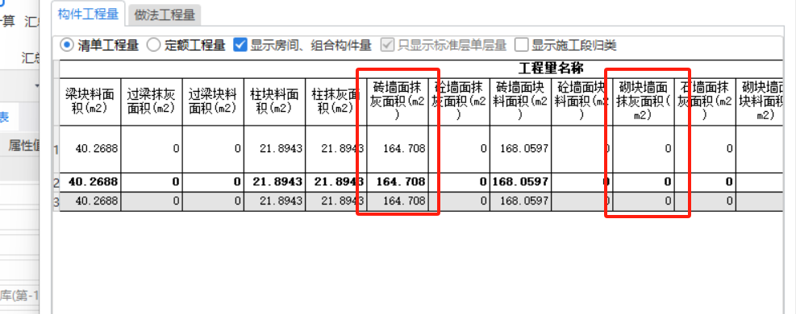
Task: Select bold row 2 value 21.8943 under 柱块料面积
Action: tap(274, 182)
